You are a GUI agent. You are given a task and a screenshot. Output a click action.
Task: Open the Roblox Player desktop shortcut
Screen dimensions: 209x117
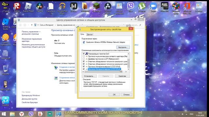click(28, 7)
